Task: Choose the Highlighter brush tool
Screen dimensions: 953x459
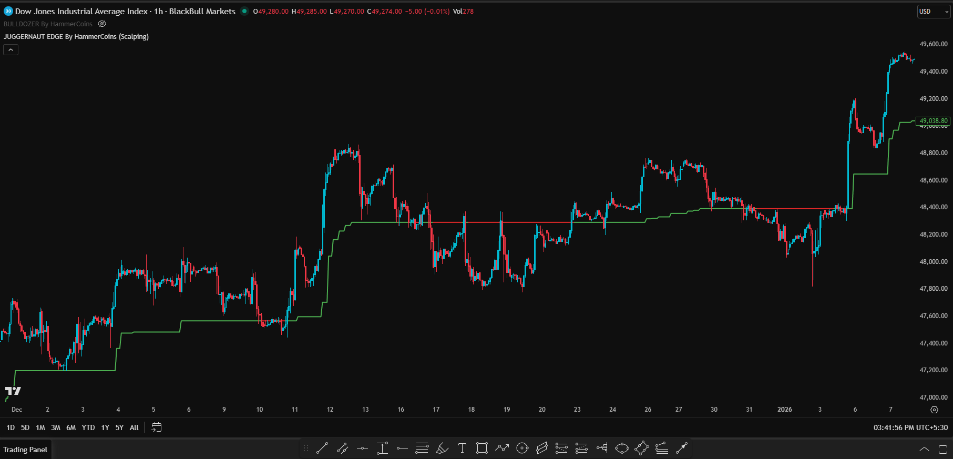Action: coord(442,448)
